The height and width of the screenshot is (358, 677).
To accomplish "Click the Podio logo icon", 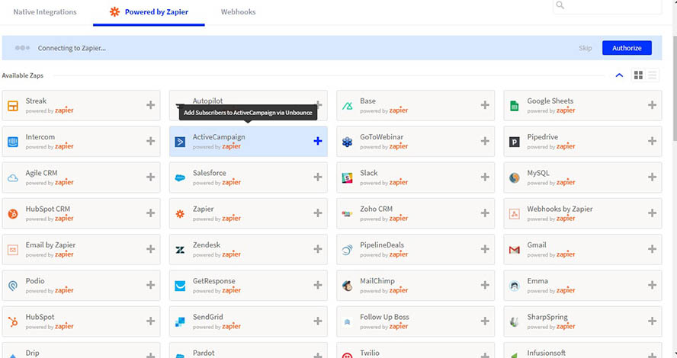I will [x=13, y=286].
